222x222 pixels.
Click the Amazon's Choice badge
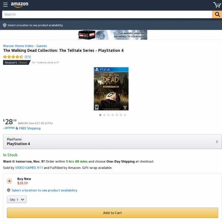point(16,63)
